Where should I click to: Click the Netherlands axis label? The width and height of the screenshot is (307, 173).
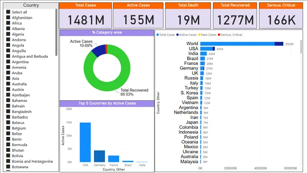tap(186, 112)
